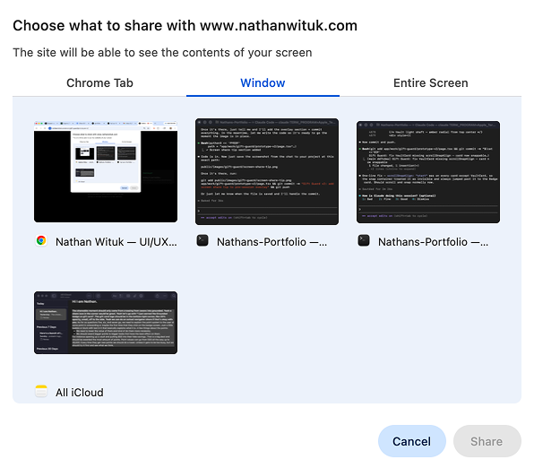Image resolution: width=534 pixels, height=468 pixels.
Task: Click the Terminal icon under the rightmost thumbnail
Action: point(364,241)
